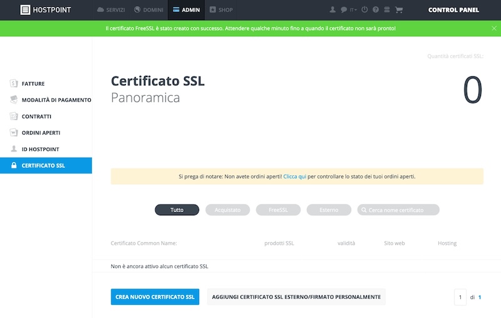
Task: Open the shopping cart icon
Action: [398, 10]
